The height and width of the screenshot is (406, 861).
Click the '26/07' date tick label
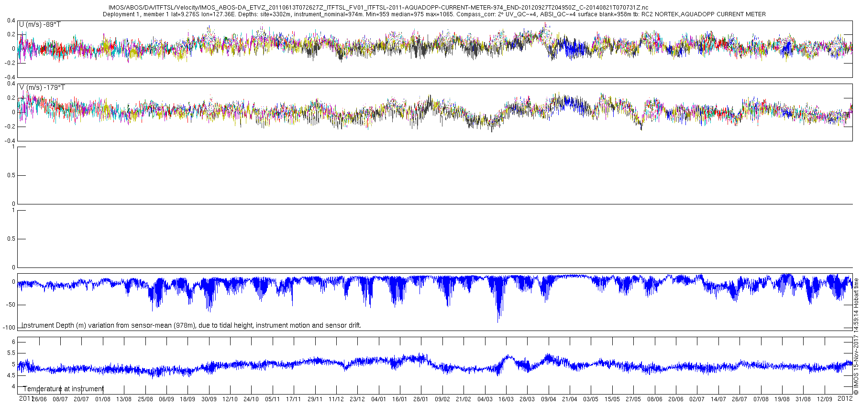tap(740, 399)
